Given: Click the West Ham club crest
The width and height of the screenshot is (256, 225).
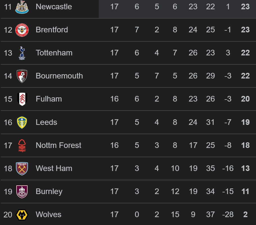Looking at the screenshot, I should click(22, 168).
